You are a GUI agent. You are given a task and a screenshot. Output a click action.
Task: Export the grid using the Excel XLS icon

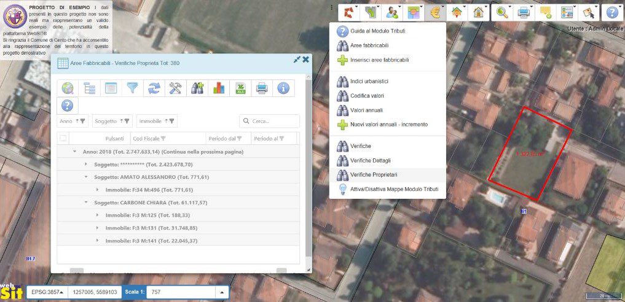pyautogui.click(x=240, y=88)
